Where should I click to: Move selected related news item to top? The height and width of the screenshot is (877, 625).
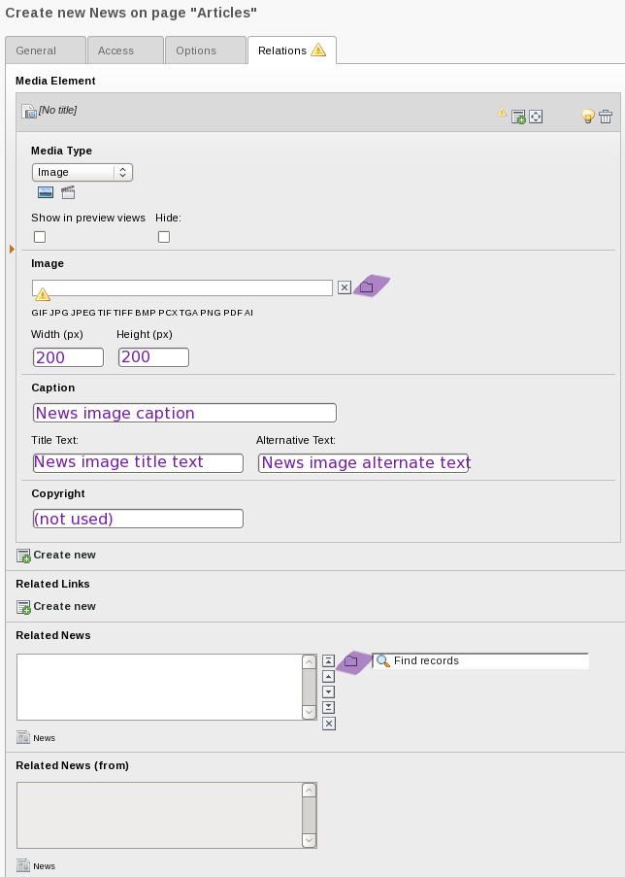pos(329,660)
